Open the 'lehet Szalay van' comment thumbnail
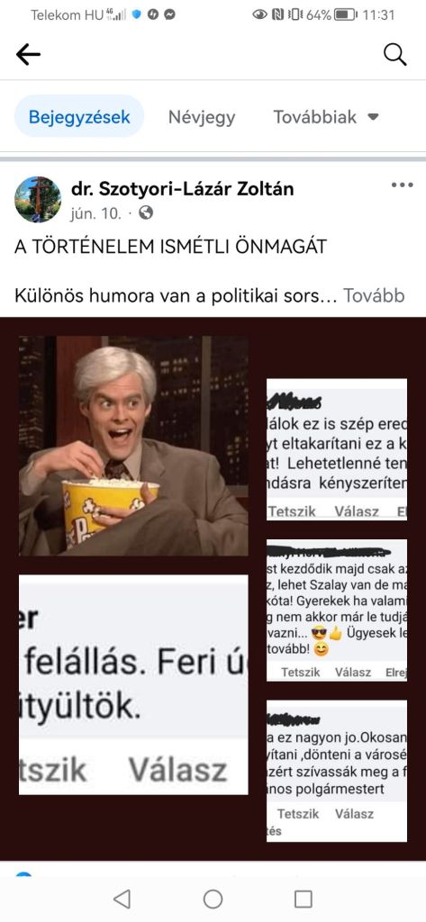 [337, 610]
